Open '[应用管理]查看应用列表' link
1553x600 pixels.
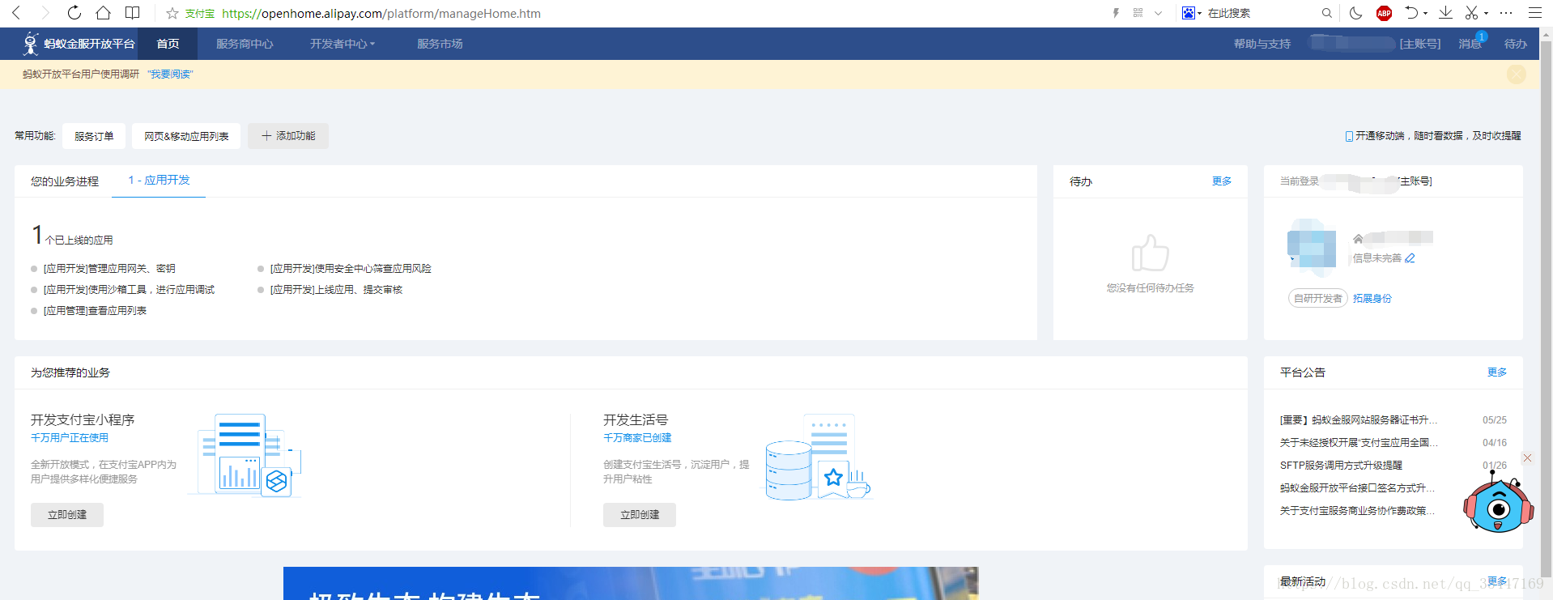[x=95, y=310]
